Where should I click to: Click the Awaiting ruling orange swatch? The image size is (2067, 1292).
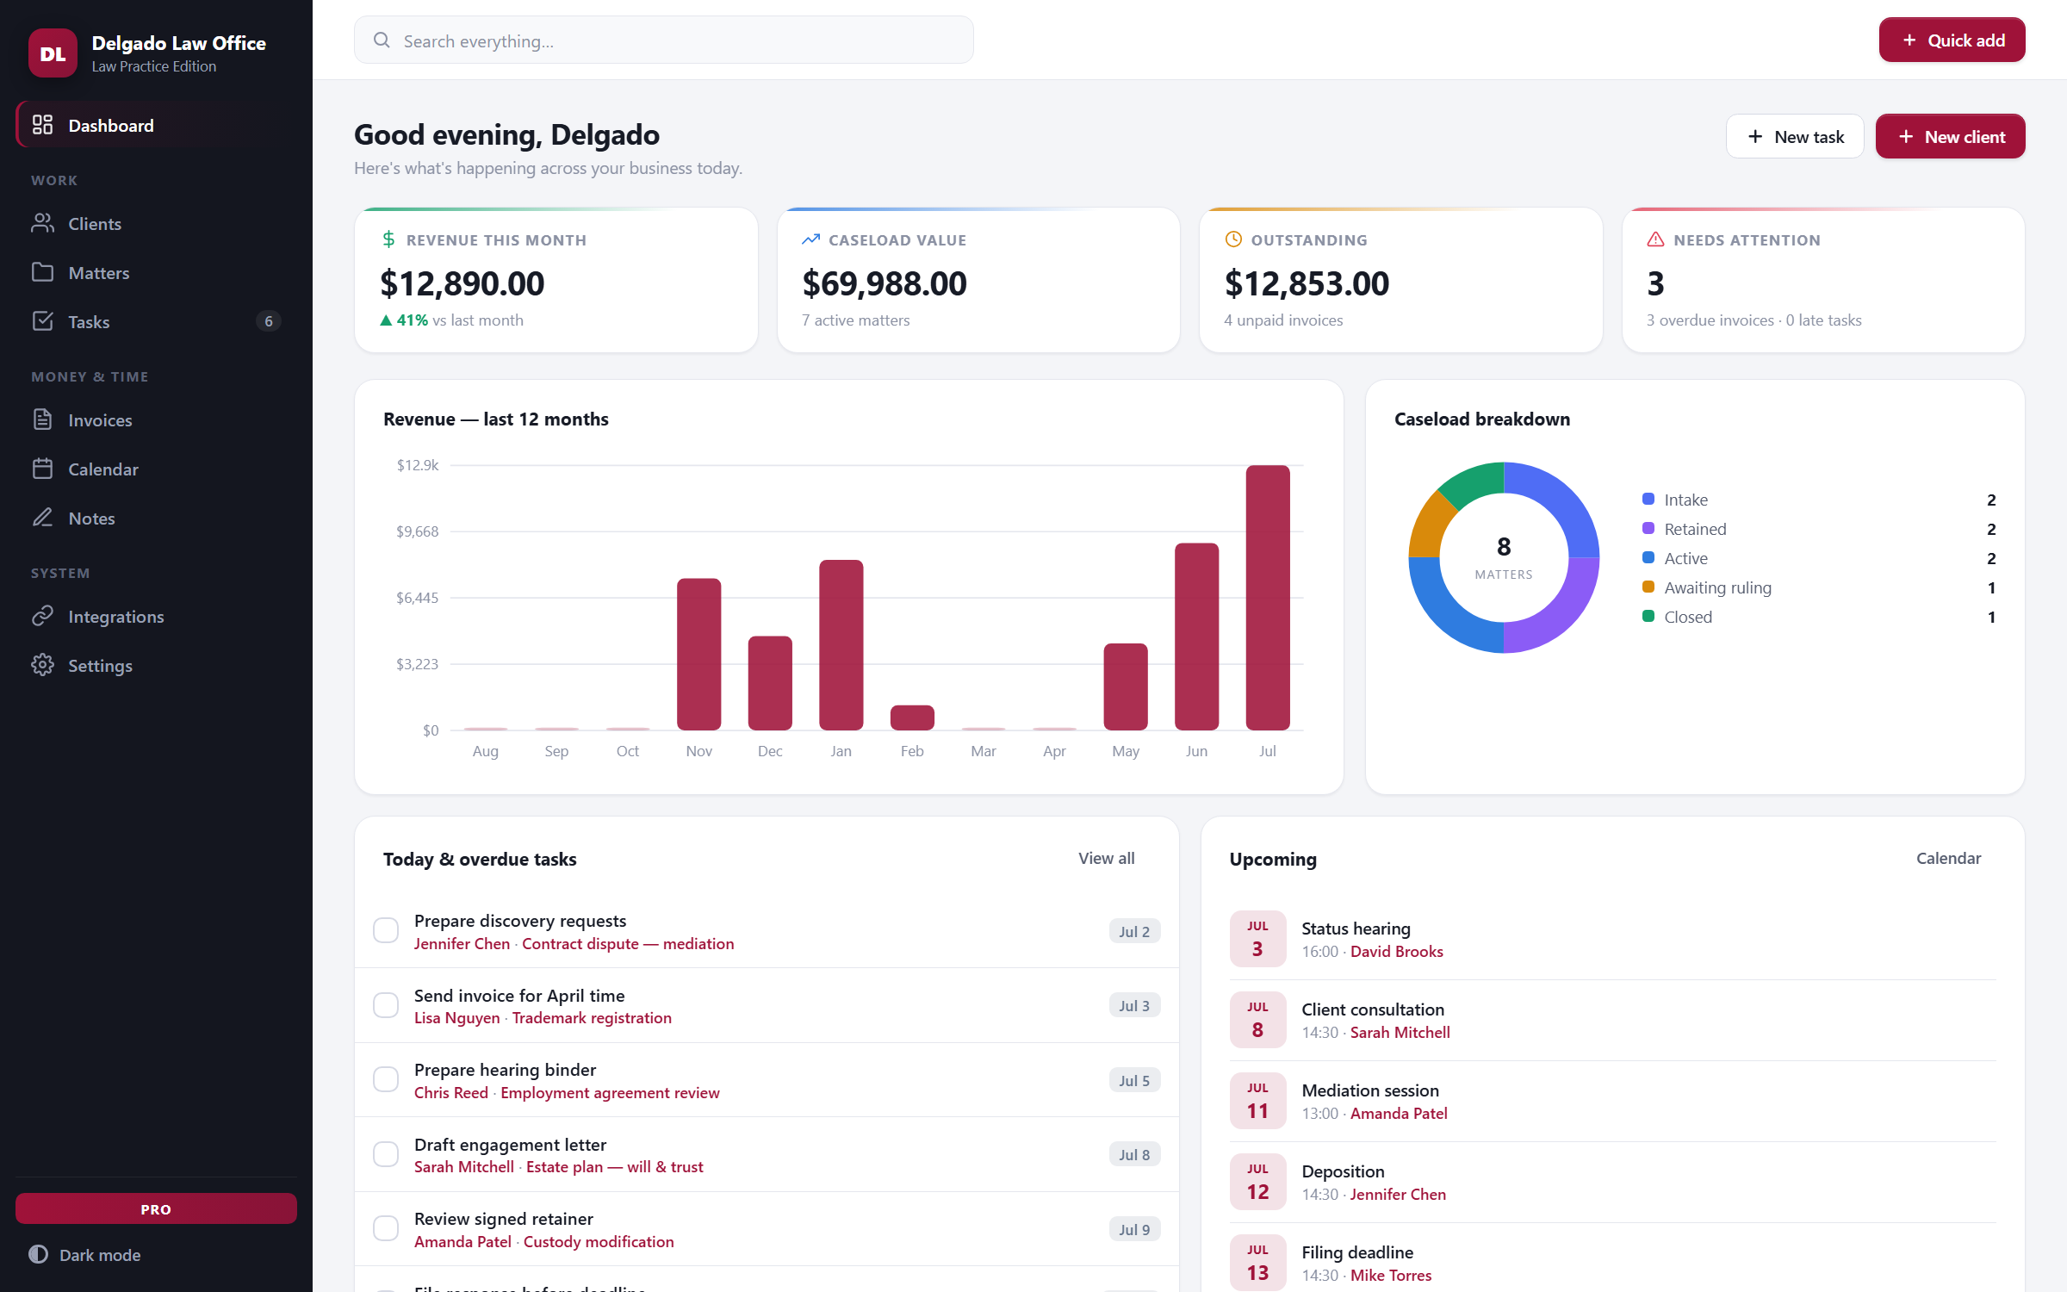(1648, 587)
